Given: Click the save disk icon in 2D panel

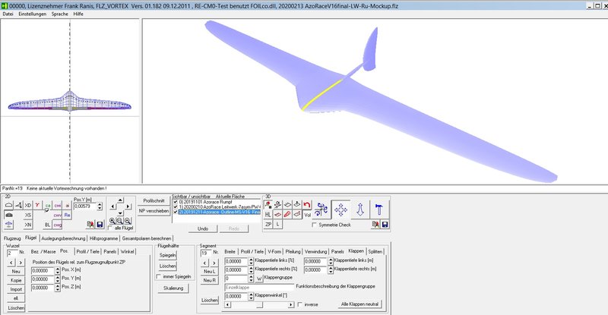Looking at the screenshot, I should 101,225.
